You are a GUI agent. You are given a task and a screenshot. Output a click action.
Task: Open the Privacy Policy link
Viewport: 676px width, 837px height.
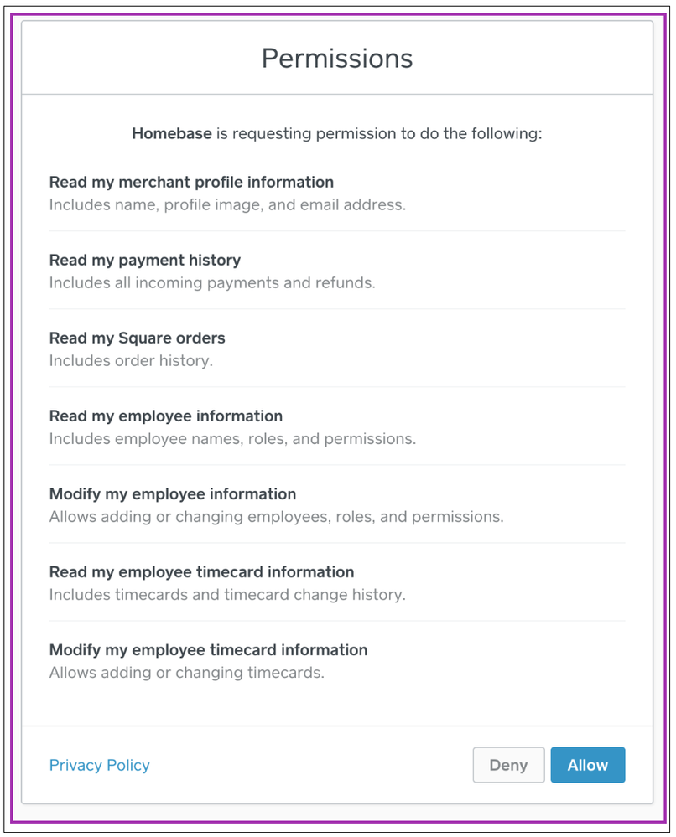point(99,765)
